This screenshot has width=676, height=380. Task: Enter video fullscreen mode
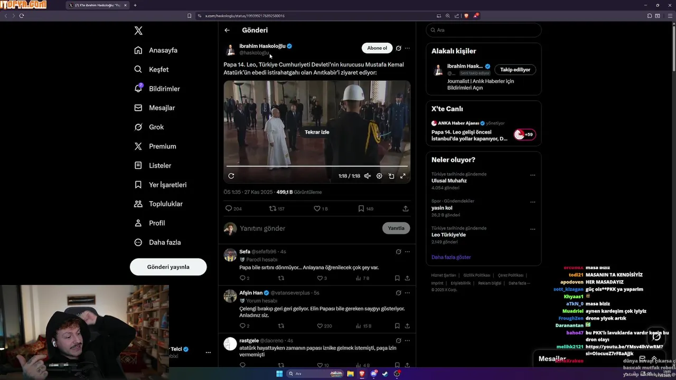(403, 176)
